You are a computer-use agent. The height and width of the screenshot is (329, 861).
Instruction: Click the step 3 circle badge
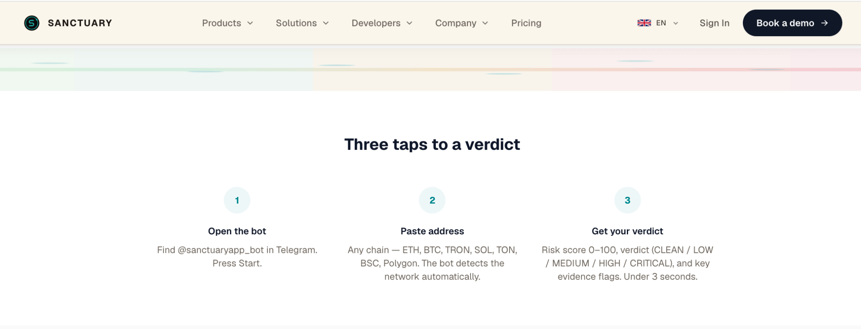pos(627,200)
